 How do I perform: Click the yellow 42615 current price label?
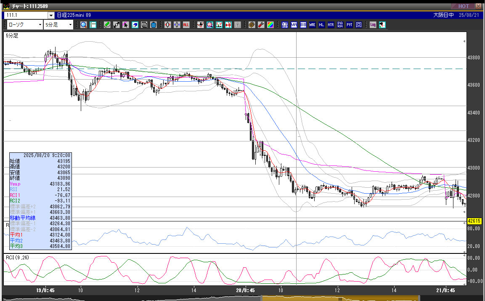point(474,221)
